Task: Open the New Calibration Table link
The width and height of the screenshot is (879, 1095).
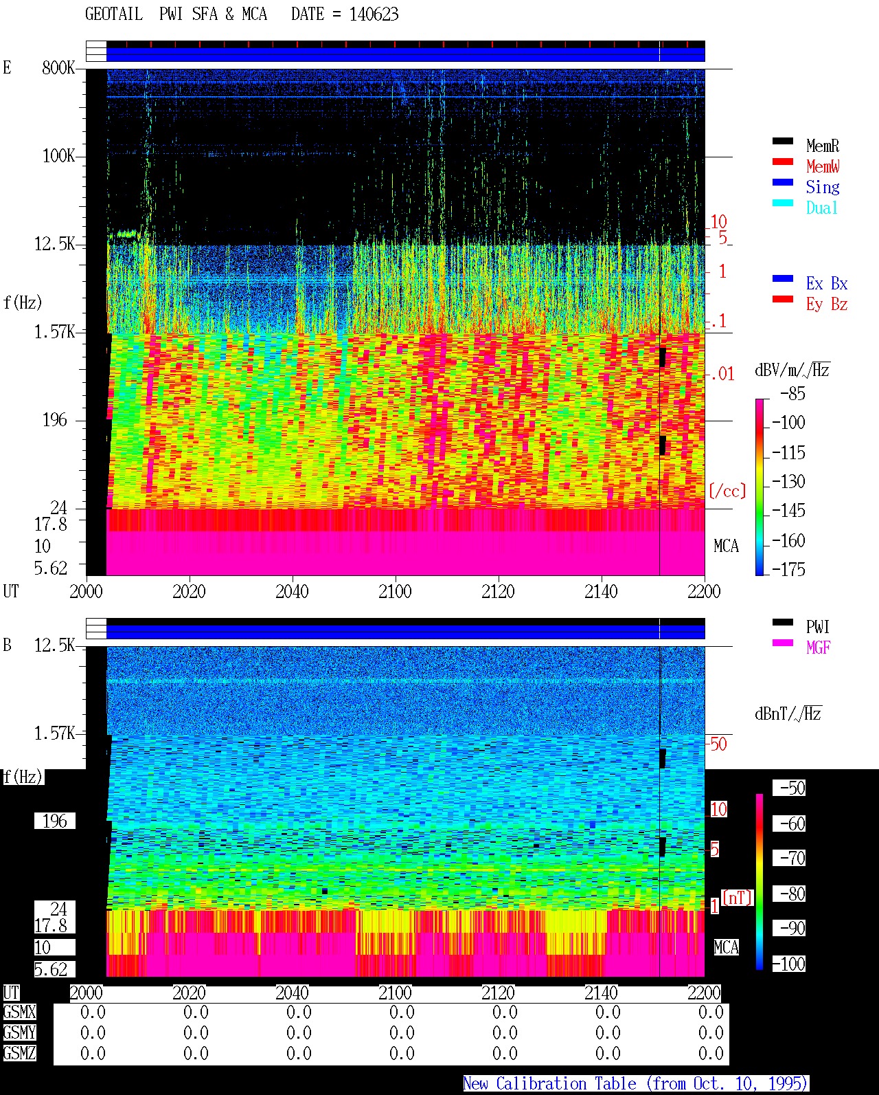Action: click(635, 1083)
